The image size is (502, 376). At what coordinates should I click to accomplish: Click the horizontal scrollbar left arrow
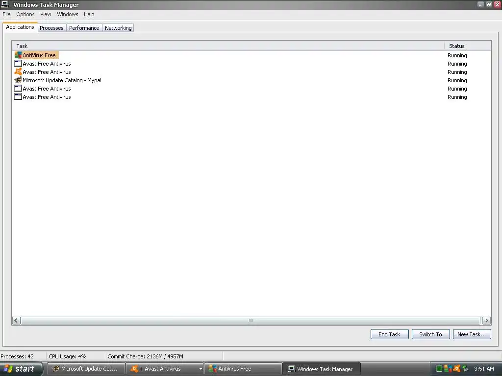pos(16,320)
